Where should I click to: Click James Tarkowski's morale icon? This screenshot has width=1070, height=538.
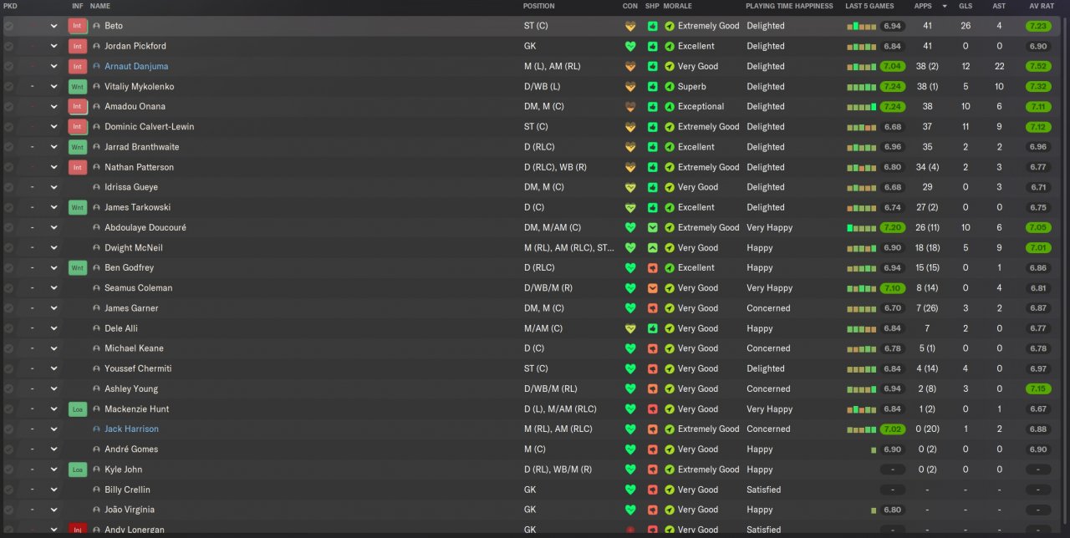click(670, 207)
